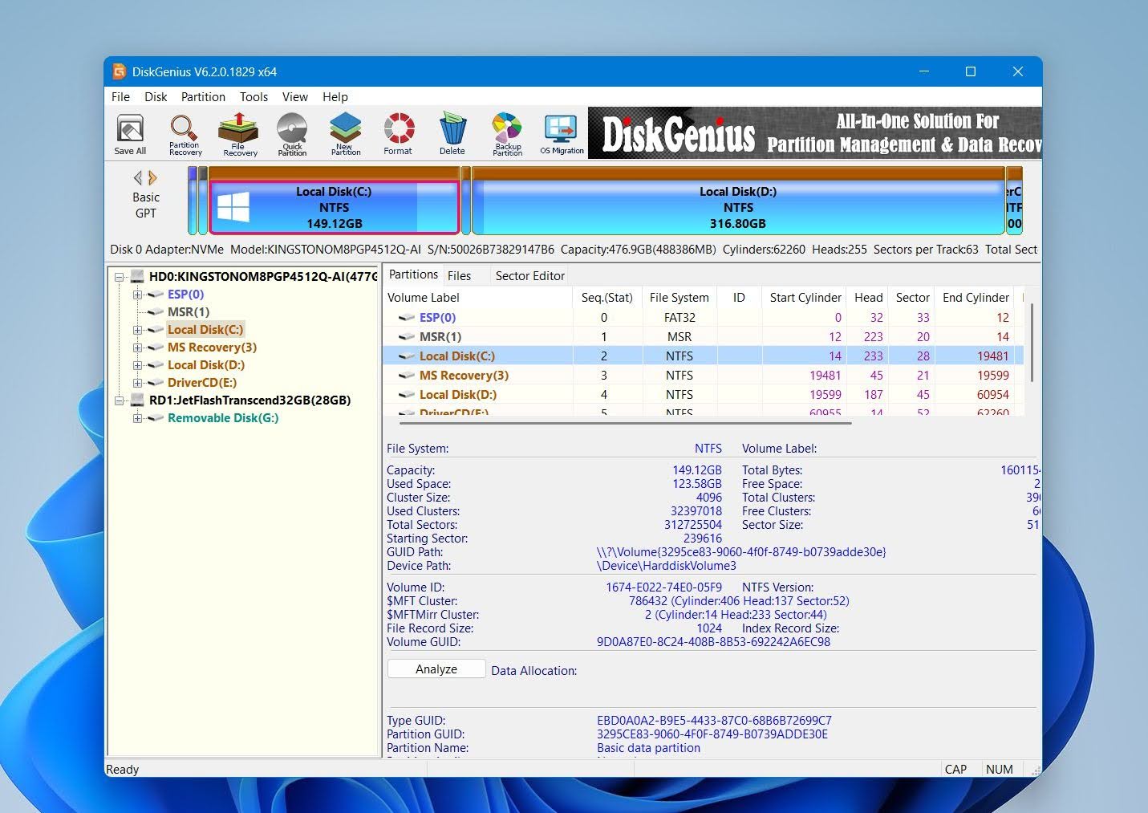Click the Format toolbar icon
Screen dimensions: 1148x813
[398, 133]
